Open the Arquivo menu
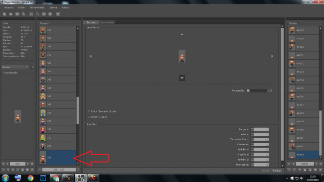This screenshot has width=324, height=182. [9, 7]
